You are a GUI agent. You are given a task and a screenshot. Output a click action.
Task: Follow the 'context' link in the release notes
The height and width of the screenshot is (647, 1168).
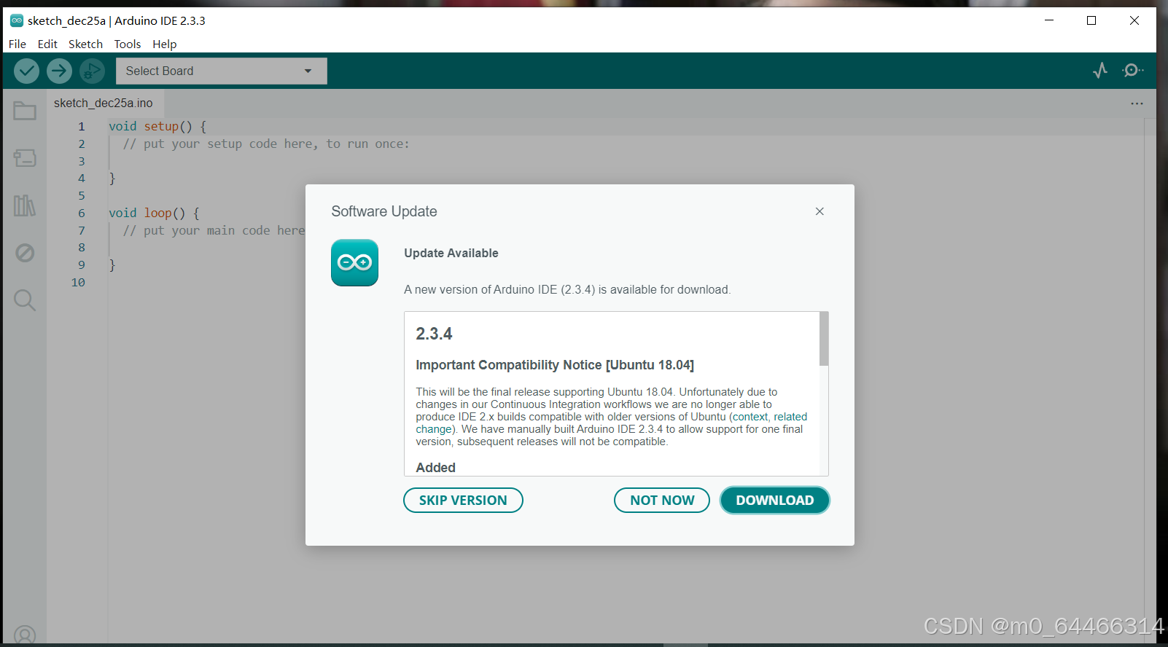750,417
